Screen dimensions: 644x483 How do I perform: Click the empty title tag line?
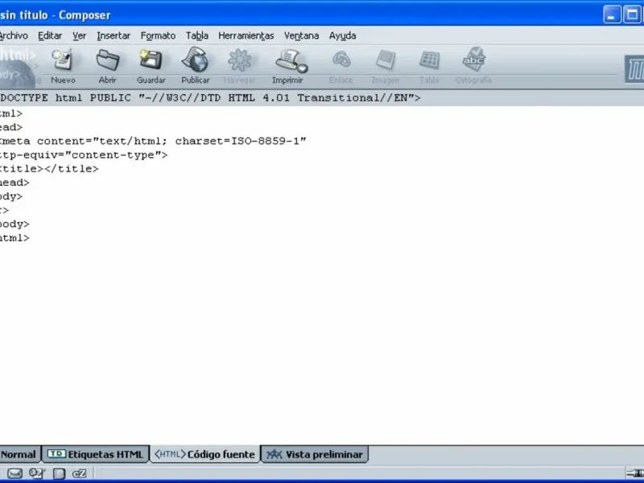point(49,169)
